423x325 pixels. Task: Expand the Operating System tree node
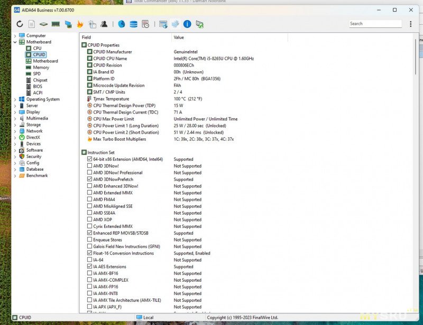(15, 99)
